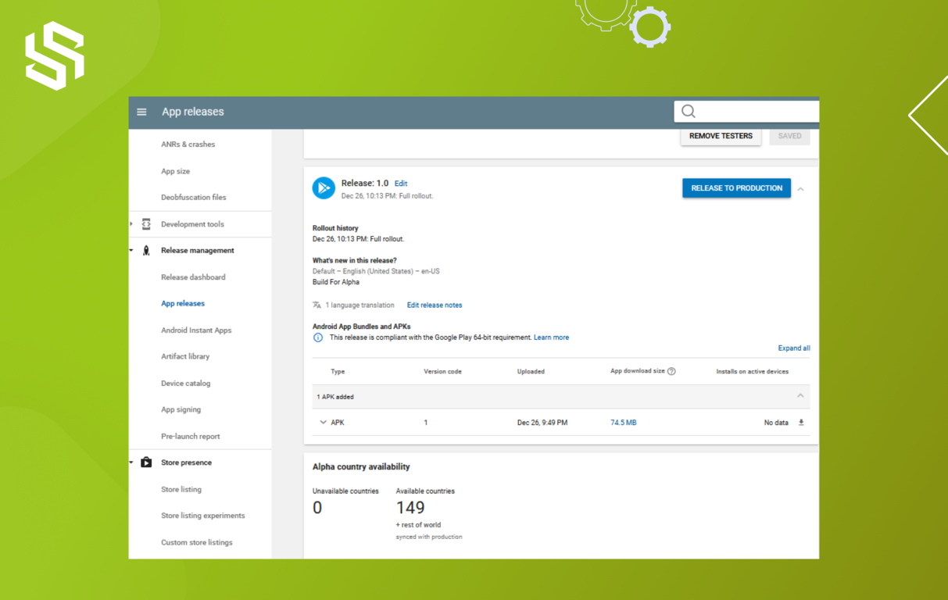The height and width of the screenshot is (600, 948).
Task: Open Device catalog
Action: click(x=185, y=384)
